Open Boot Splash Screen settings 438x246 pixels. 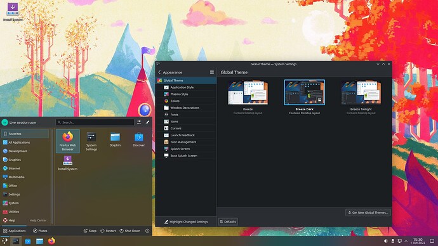tap(186, 155)
